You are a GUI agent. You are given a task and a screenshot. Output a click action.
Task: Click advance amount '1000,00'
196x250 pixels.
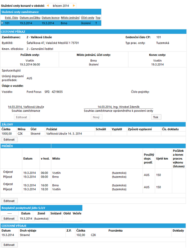point(7,134)
